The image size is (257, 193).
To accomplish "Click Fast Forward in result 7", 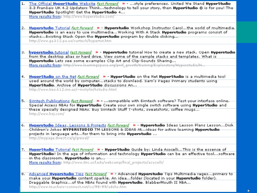I will point(82,150).
